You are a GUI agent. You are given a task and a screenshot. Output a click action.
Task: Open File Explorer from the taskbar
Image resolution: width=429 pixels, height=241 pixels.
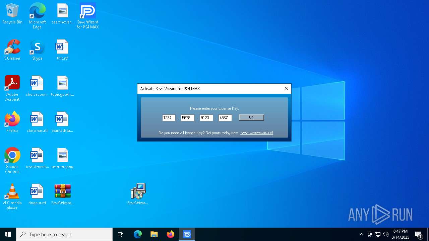point(154,234)
